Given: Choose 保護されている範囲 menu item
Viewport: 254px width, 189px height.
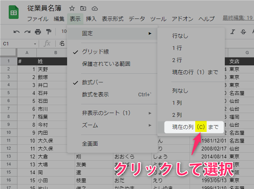Looking at the screenshot, I should (112, 64).
